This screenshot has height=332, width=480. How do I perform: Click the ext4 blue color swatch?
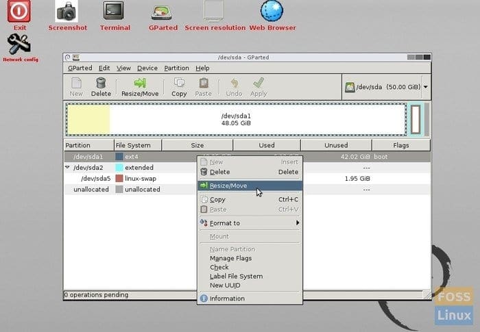(x=119, y=157)
